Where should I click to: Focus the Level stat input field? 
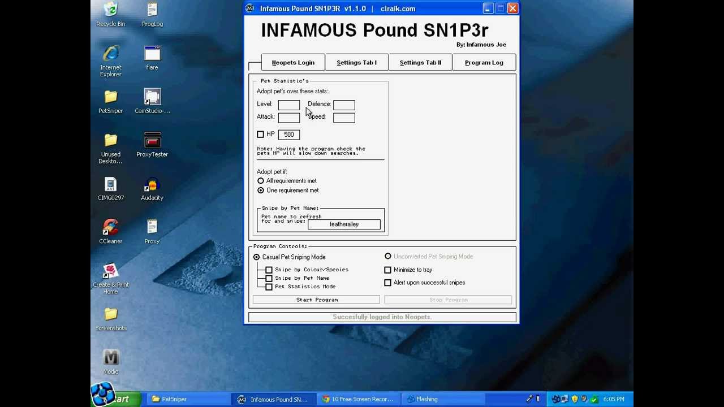pyautogui.click(x=289, y=105)
